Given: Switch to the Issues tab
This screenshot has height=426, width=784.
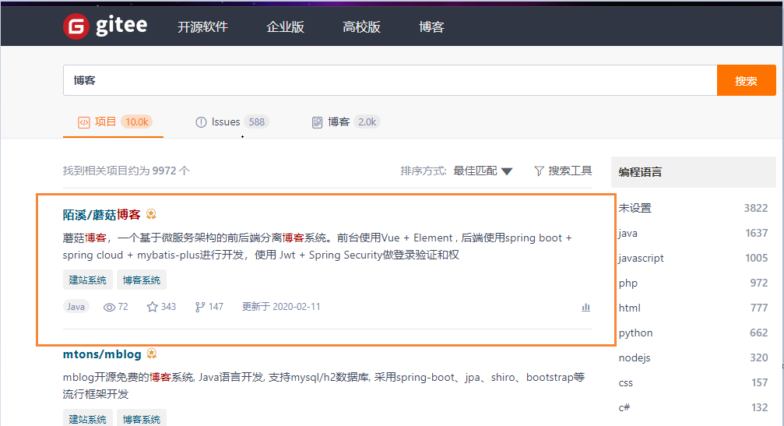Looking at the screenshot, I should (231, 122).
